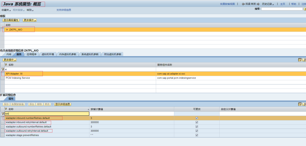Image resolution: width=306 pixels, height=146 pixels.
Task: Open the 历史记录 dropdown
Action: (268, 4)
